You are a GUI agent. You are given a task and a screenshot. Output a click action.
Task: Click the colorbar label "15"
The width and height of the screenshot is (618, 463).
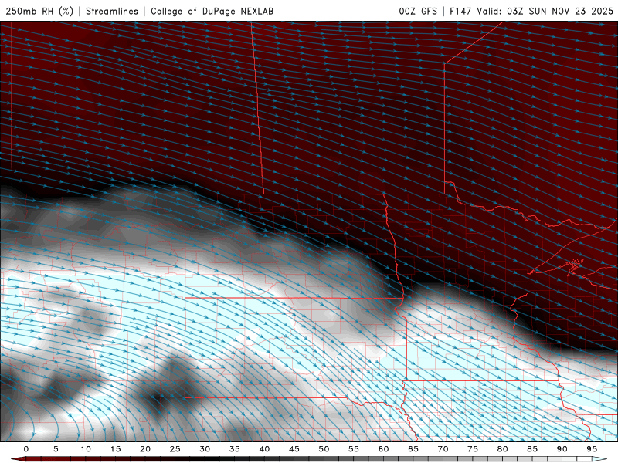click(x=115, y=449)
